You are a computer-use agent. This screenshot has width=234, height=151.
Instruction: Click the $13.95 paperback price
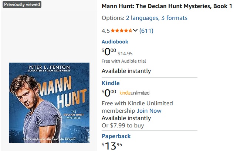coord(112,145)
